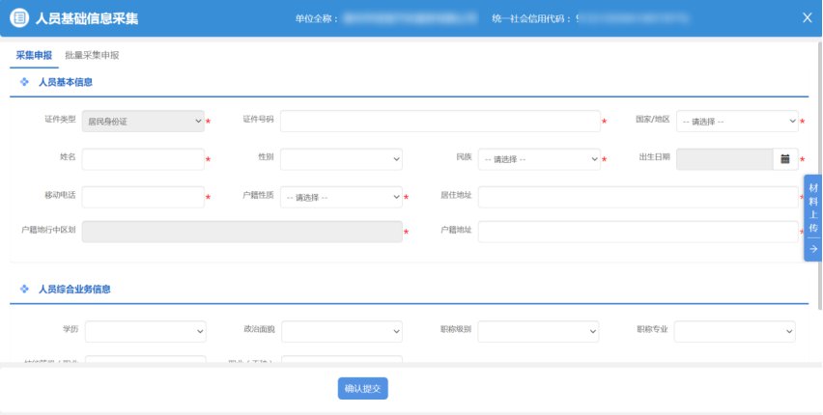Click into the 移动电话 field
This screenshot has height=415, width=823.
tap(143, 197)
